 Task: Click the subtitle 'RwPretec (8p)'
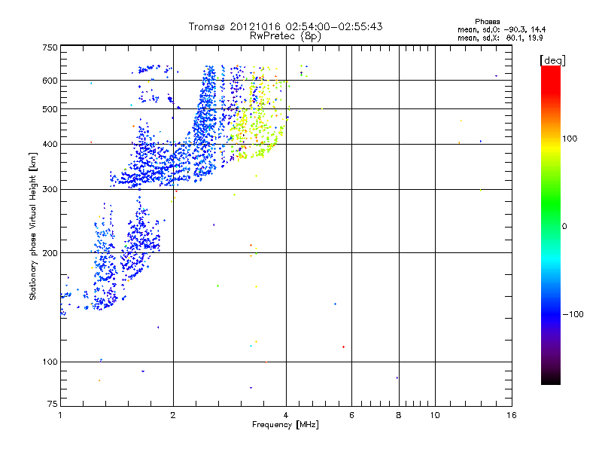point(285,36)
